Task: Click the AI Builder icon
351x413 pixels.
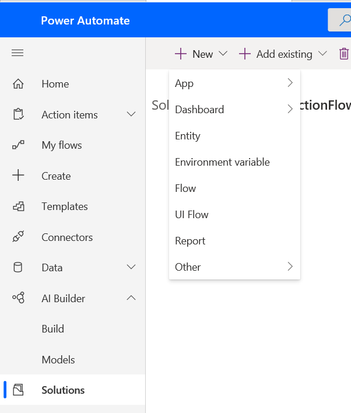Action: [x=19, y=298]
